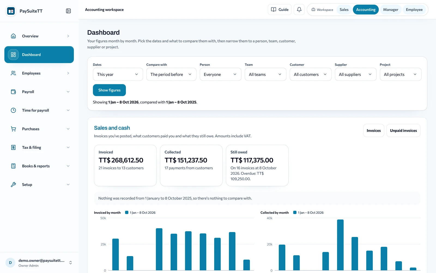The height and width of the screenshot is (273, 436).
Task: Click the user avatar D
Action: [x=10, y=263]
